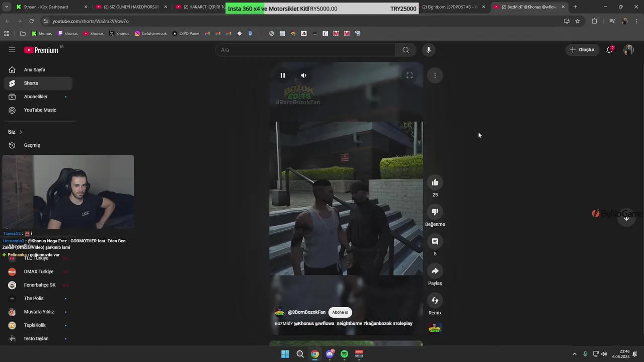Open the Chrome tab search dropdown
Image resolution: width=644 pixels, height=362 pixels.
[6, 7]
